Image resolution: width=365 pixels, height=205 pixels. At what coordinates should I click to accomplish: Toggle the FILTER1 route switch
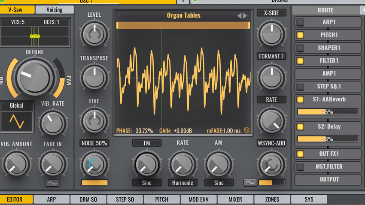[x=300, y=61]
